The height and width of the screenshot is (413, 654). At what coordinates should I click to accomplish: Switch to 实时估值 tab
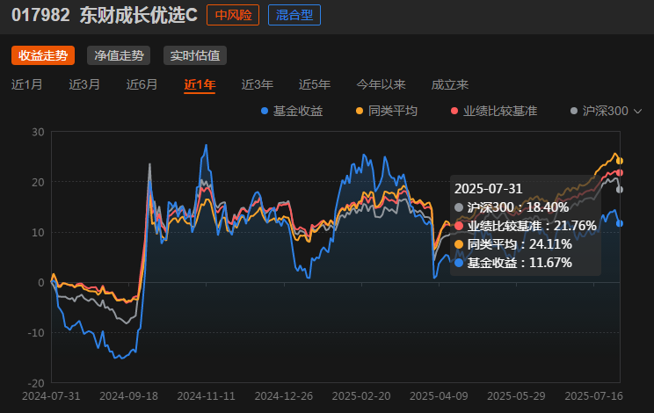195,55
